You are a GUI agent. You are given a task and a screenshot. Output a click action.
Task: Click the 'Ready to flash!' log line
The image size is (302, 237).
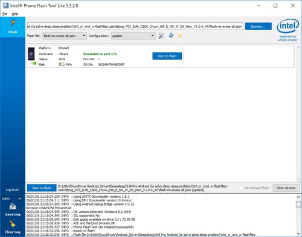point(60,231)
